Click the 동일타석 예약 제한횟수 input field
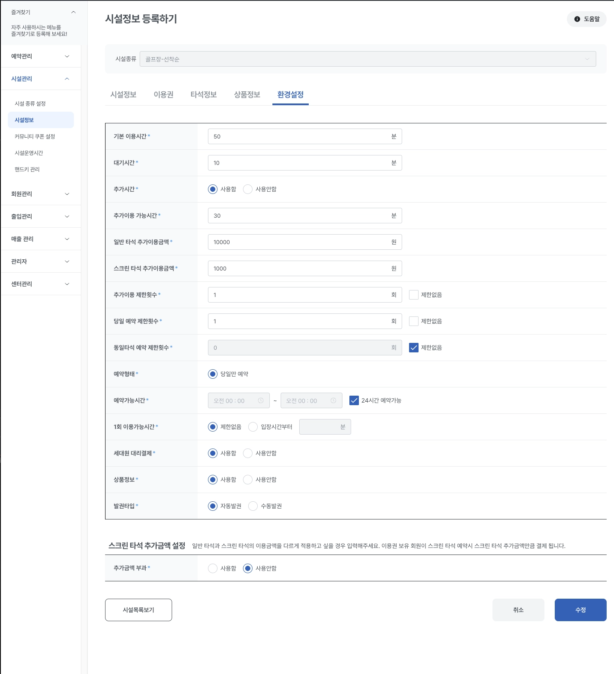614x674 pixels. 305,348
